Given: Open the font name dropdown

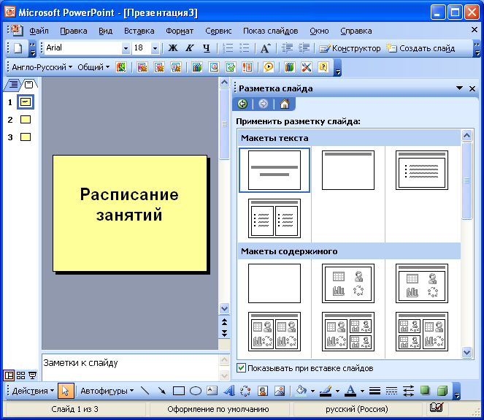Looking at the screenshot, I should click(x=126, y=48).
